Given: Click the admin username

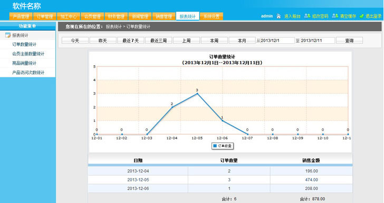Looking at the screenshot, I should [267, 16].
